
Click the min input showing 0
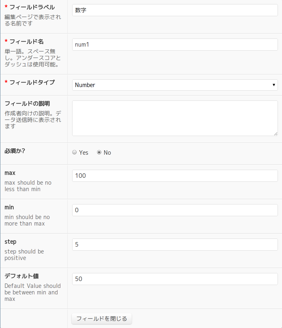pyautogui.click(x=175, y=210)
